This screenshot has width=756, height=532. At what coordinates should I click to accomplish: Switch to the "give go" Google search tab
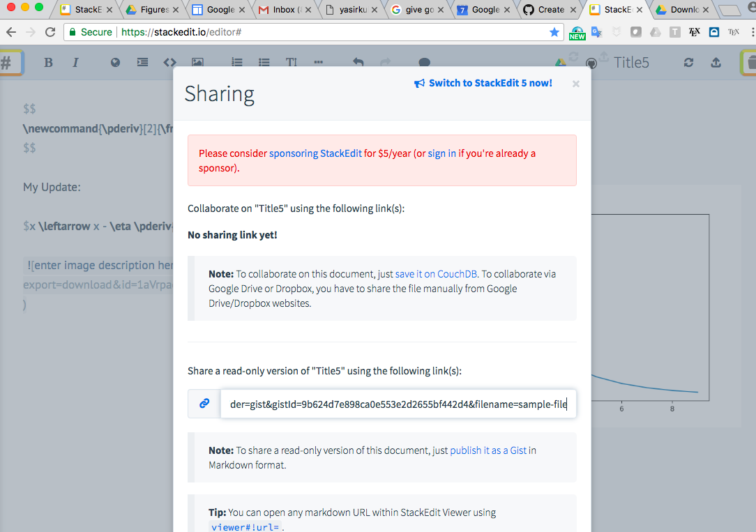coord(417,10)
